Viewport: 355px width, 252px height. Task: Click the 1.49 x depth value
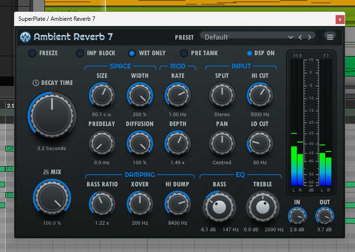(x=178, y=162)
